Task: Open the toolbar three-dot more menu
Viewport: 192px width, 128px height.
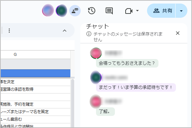Action: click(9, 31)
